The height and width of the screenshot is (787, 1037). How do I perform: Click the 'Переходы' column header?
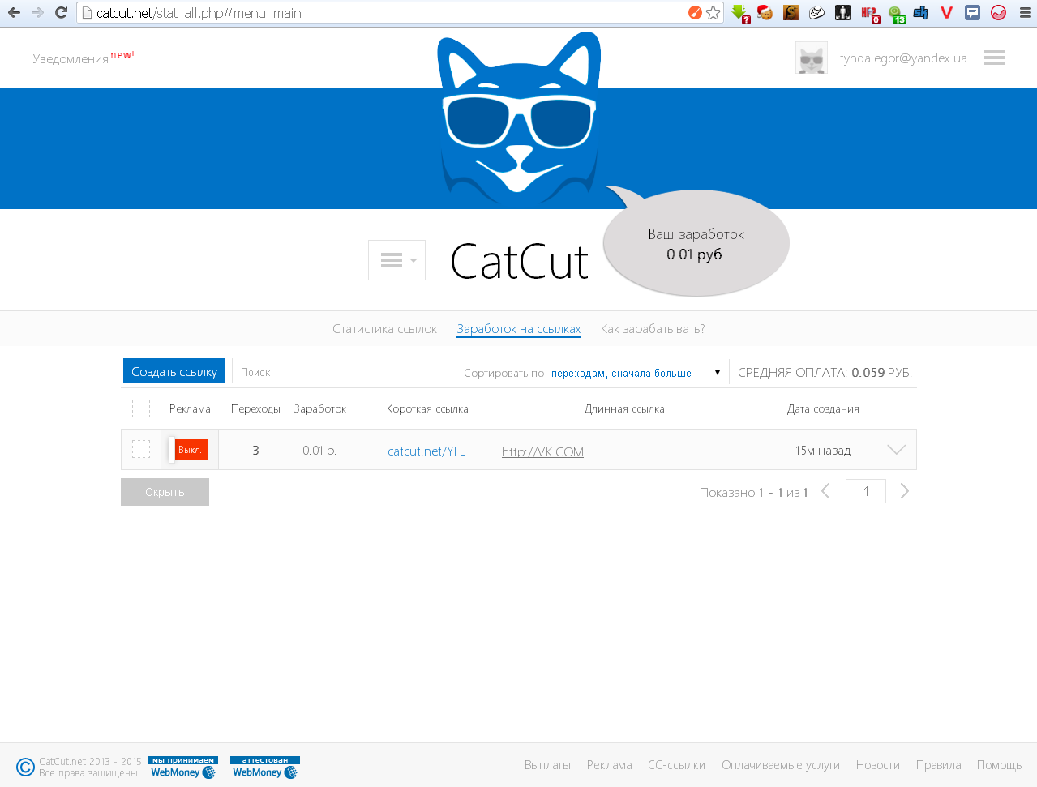[255, 408]
